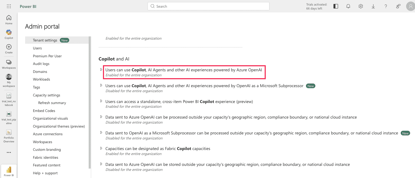Expand Fabric Copilot capacities setting
415x178 pixels.
101,148
